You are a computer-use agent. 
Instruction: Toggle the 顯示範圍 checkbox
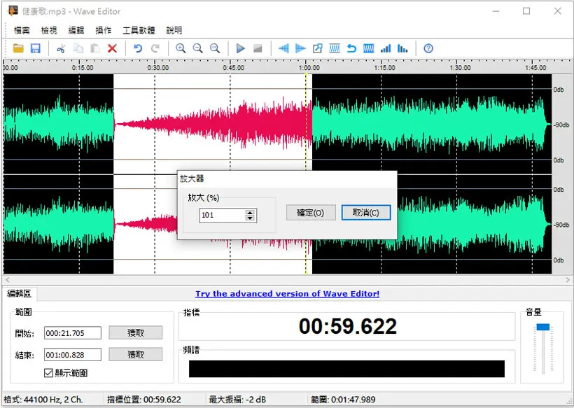coord(49,373)
